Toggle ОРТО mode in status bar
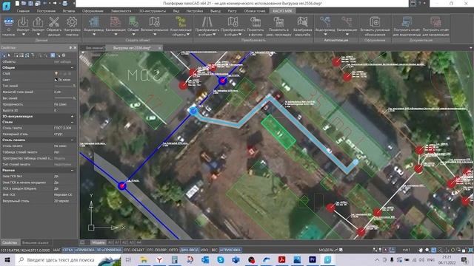 coord(173,250)
